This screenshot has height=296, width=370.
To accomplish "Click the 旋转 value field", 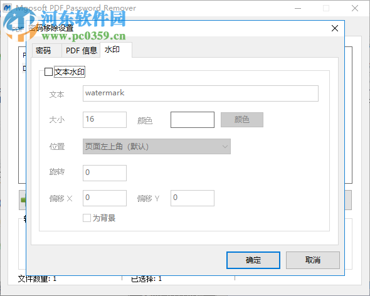I will [105, 173].
